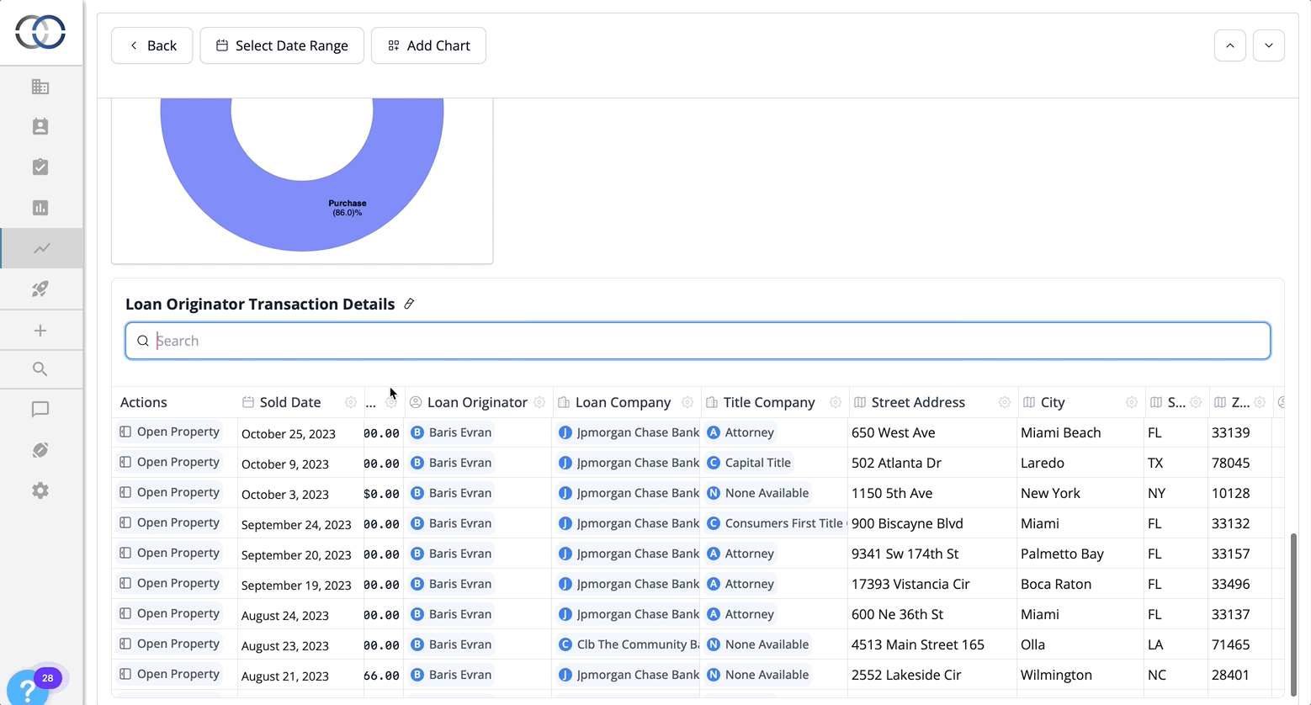Open Property for 502 Atlanta Dr row
1311x705 pixels.
point(169,462)
